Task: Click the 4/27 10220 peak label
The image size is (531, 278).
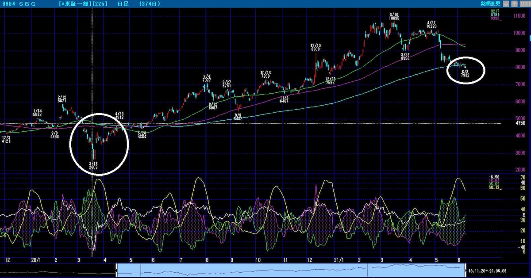Action: click(x=432, y=24)
